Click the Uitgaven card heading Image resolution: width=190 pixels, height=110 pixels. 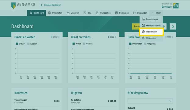(76, 93)
